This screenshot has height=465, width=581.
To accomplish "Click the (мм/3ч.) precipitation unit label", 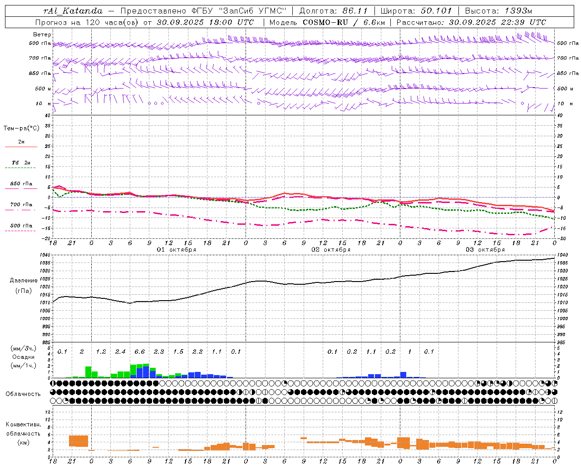I will click(23, 349).
